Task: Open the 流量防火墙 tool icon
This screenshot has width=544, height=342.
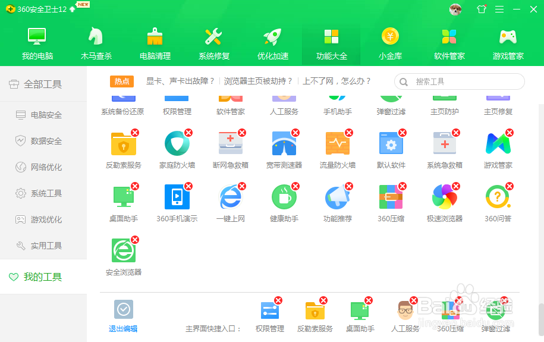Action: 338,143
